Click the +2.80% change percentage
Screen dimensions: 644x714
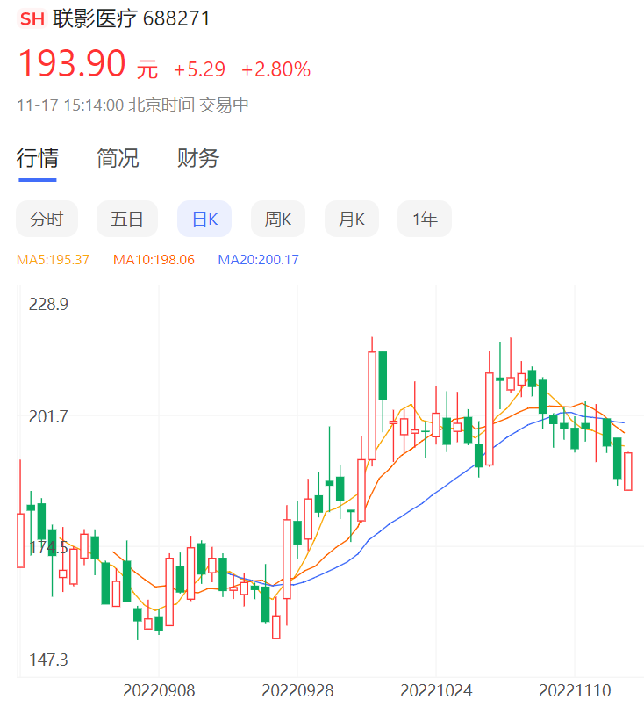point(275,69)
